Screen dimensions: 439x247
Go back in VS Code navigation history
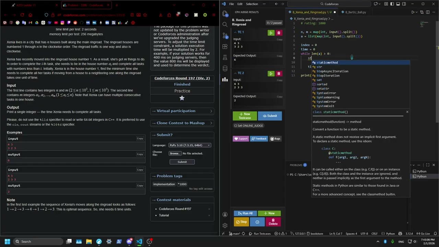click(x=276, y=4)
